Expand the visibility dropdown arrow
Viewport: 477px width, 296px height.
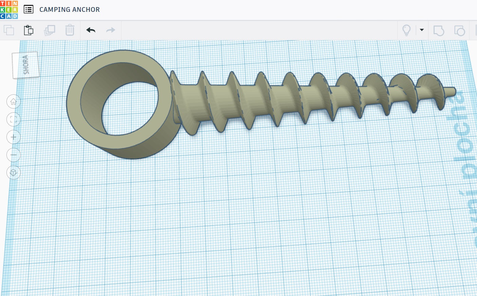pyautogui.click(x=422, y=30)
